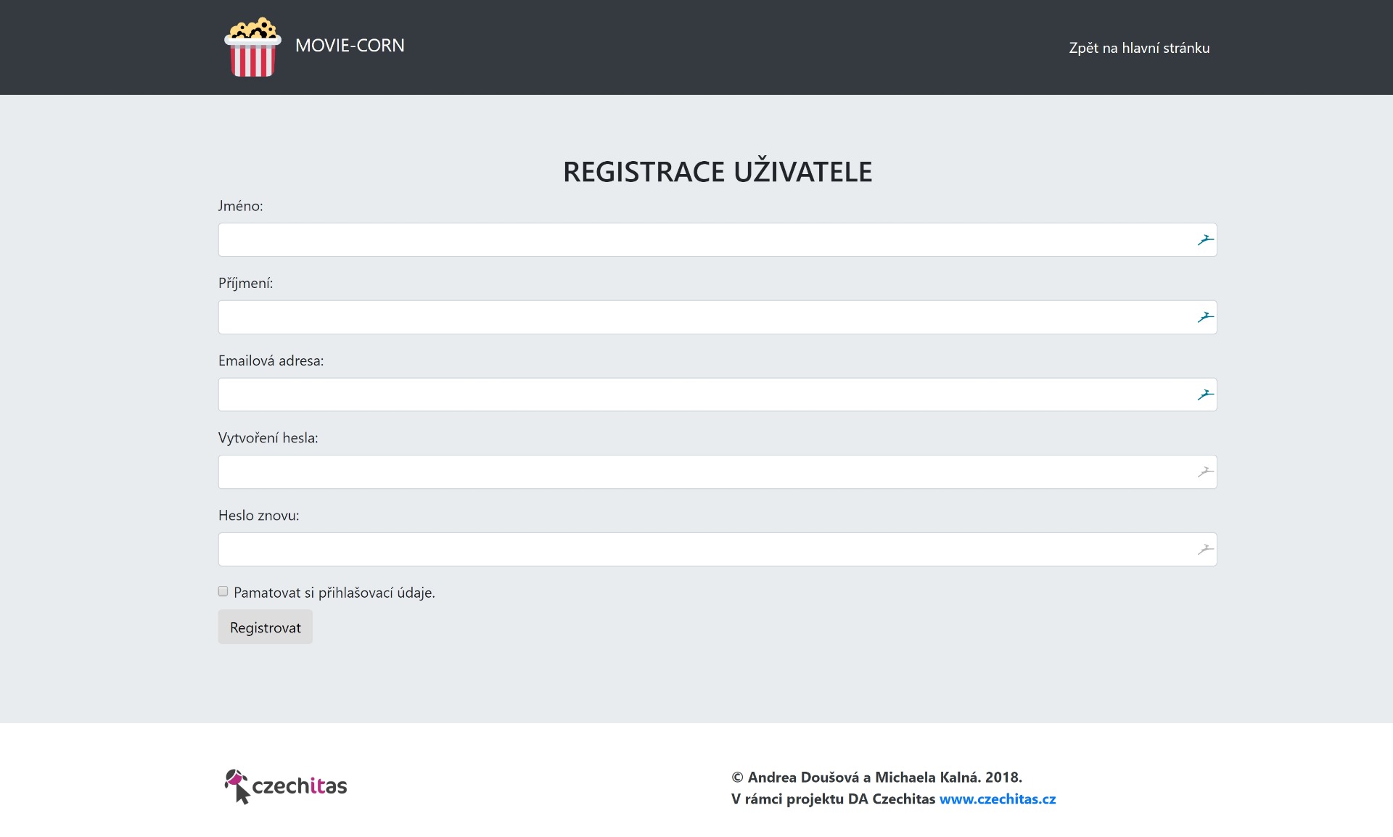The height and width of the screenshot is (837, 1393).
Task: Click the grey autofill icon in Heslo znovu field
Action: point(1205,550)
